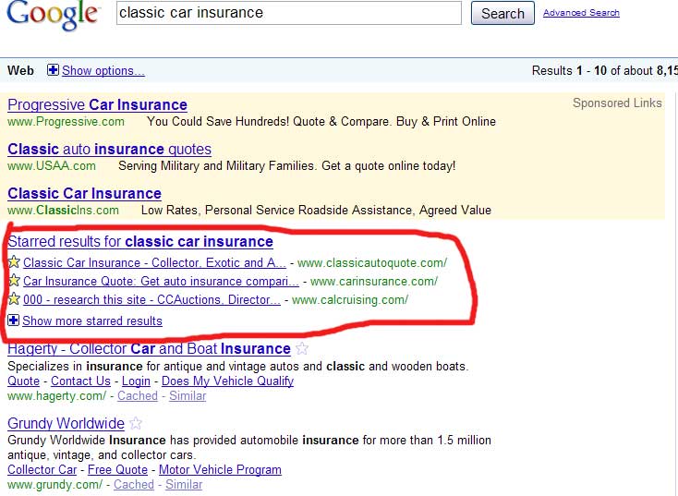Unstar the calcruising.com starred result
This screenshot has height=496, width=678.
click(14, 299)
